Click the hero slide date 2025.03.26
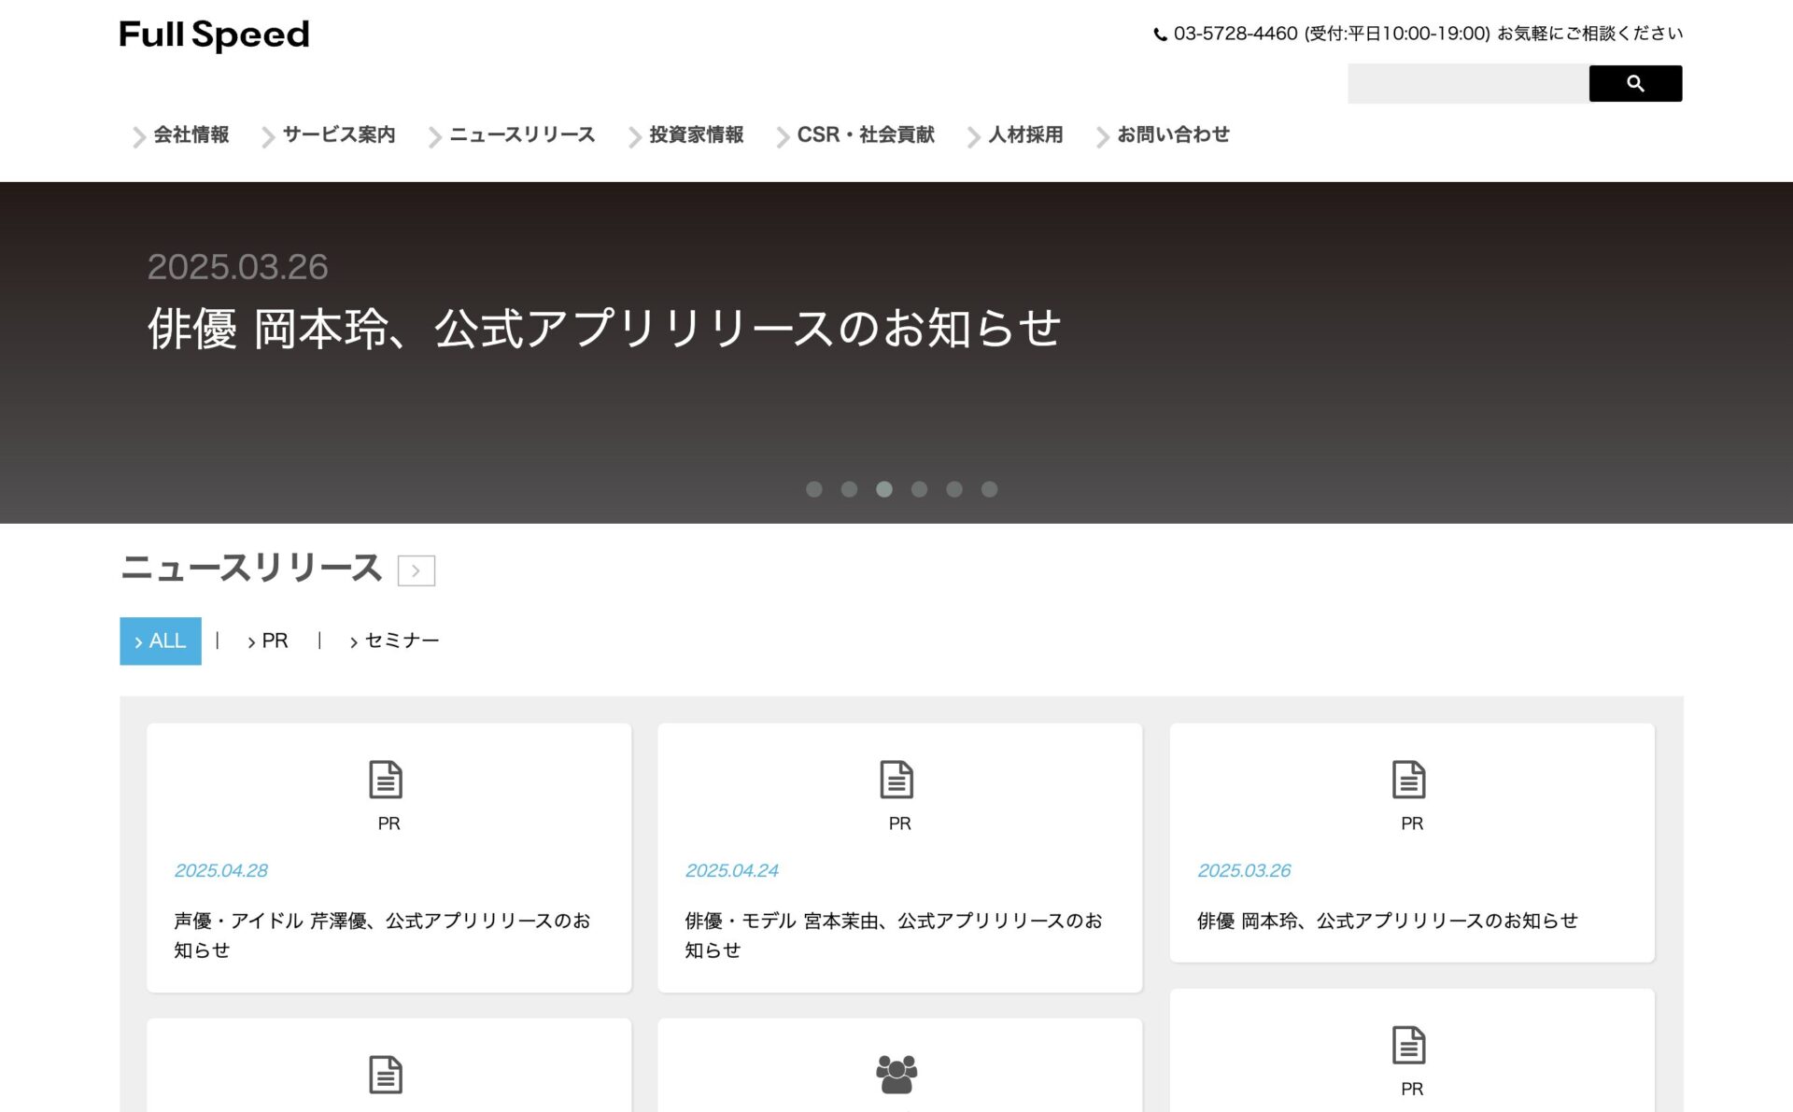This screenshot has width=1793, height=1112. [238, 267]
